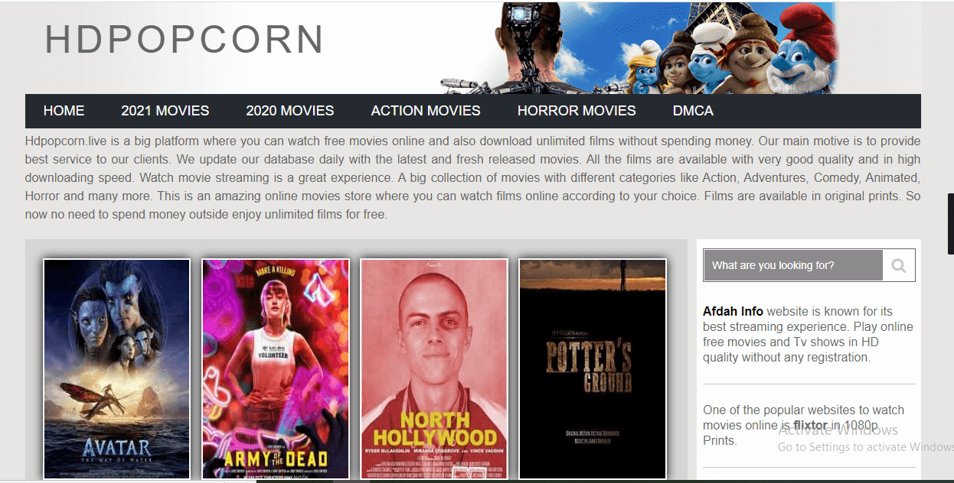Open the Avatar The Way of Water poster

[117, 369]
